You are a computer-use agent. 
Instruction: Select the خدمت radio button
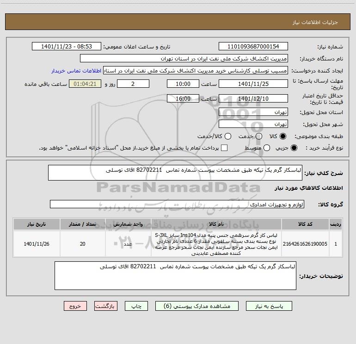coord(259,136)
